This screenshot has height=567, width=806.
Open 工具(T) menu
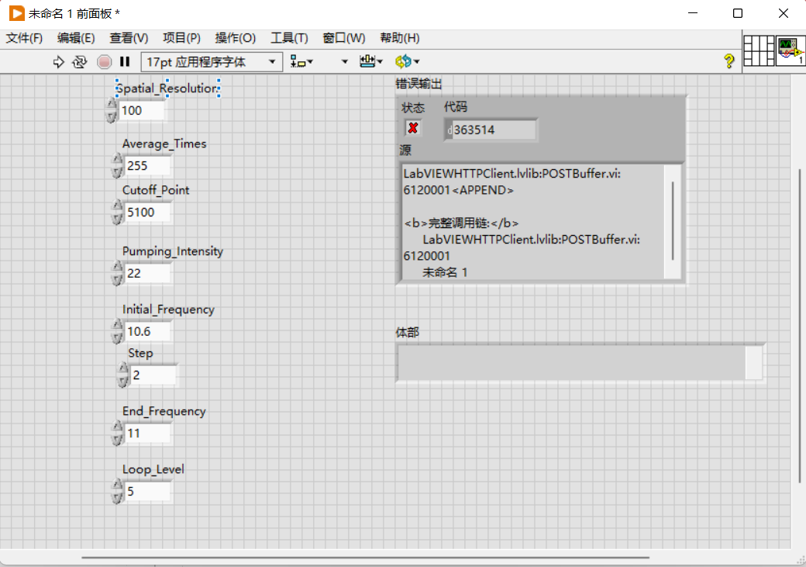click(289, 38)
